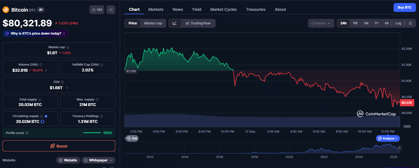Click verified badge beside Circulating supply

pos(46,116)
